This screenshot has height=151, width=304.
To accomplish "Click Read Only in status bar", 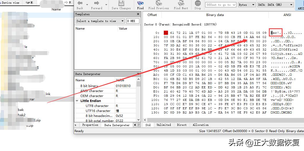I will [x=277, y=131].
